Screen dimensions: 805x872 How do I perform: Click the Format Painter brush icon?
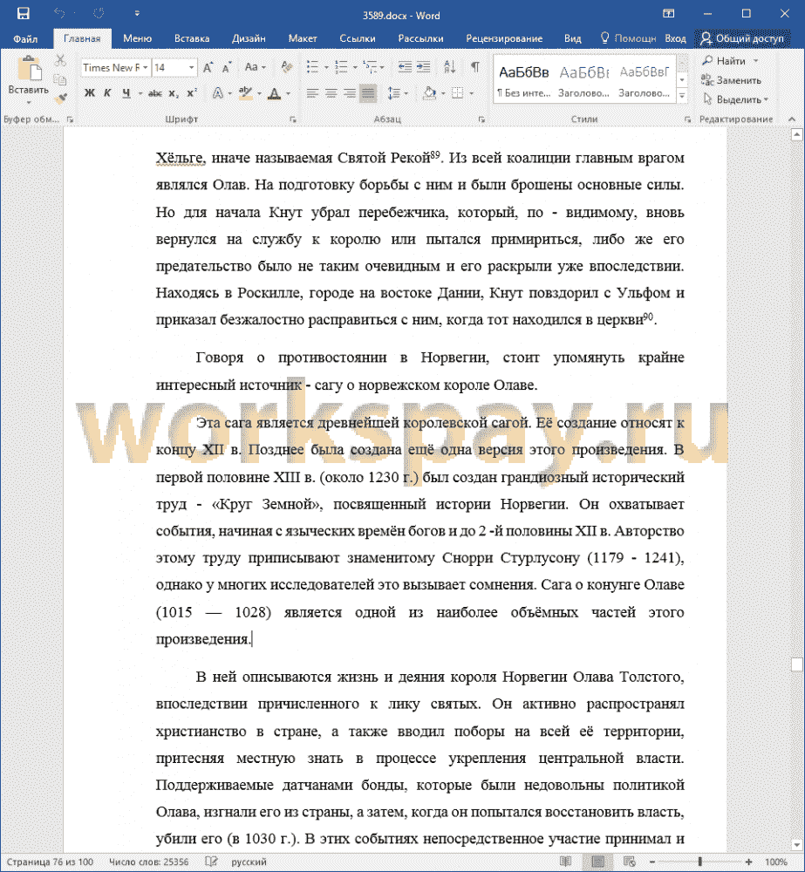61,99
